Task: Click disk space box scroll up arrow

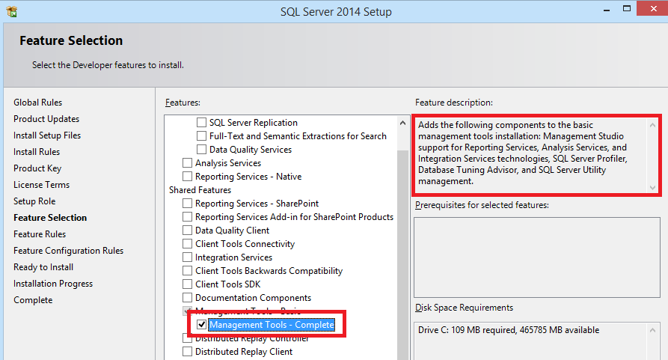Action: tap(652, 331)
